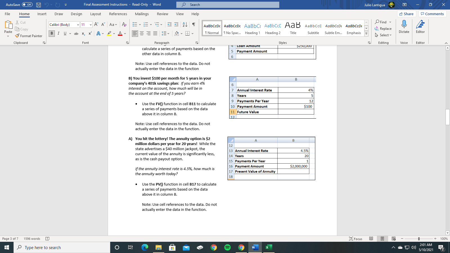Toggle bold formatting

[52, 33]
